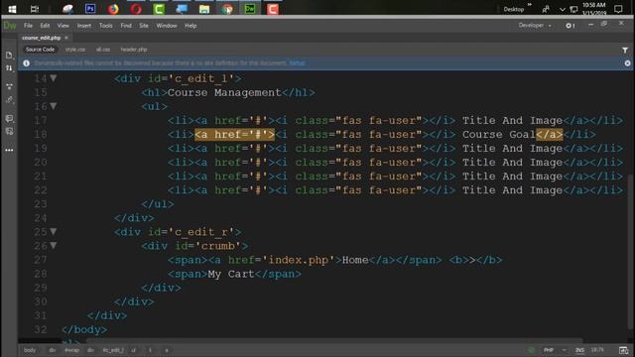Dismiss the info bar with its close icon
The height and width of the screenshot is (357, 635).
(627, 63)
